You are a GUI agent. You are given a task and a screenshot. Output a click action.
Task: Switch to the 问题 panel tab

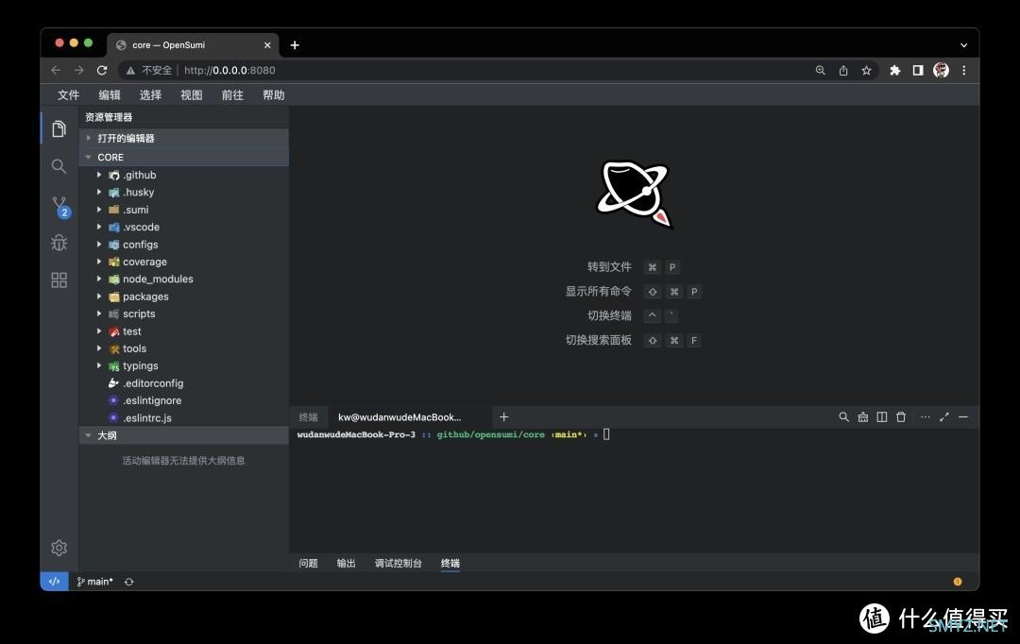[308, 564]
